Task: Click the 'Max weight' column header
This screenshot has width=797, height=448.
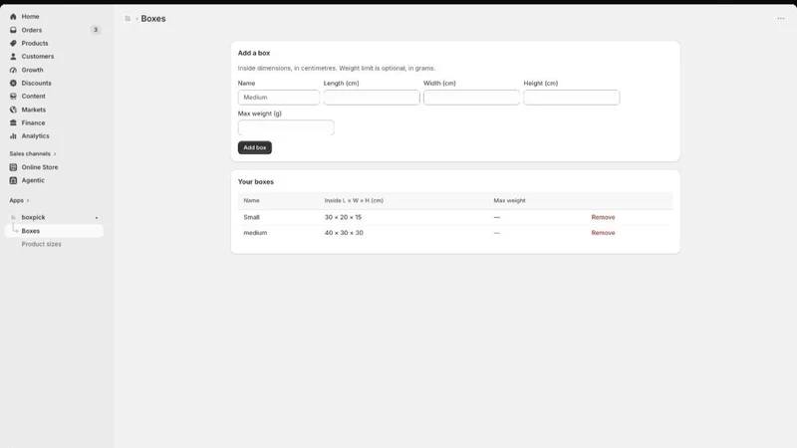Action: click(509, 201)
